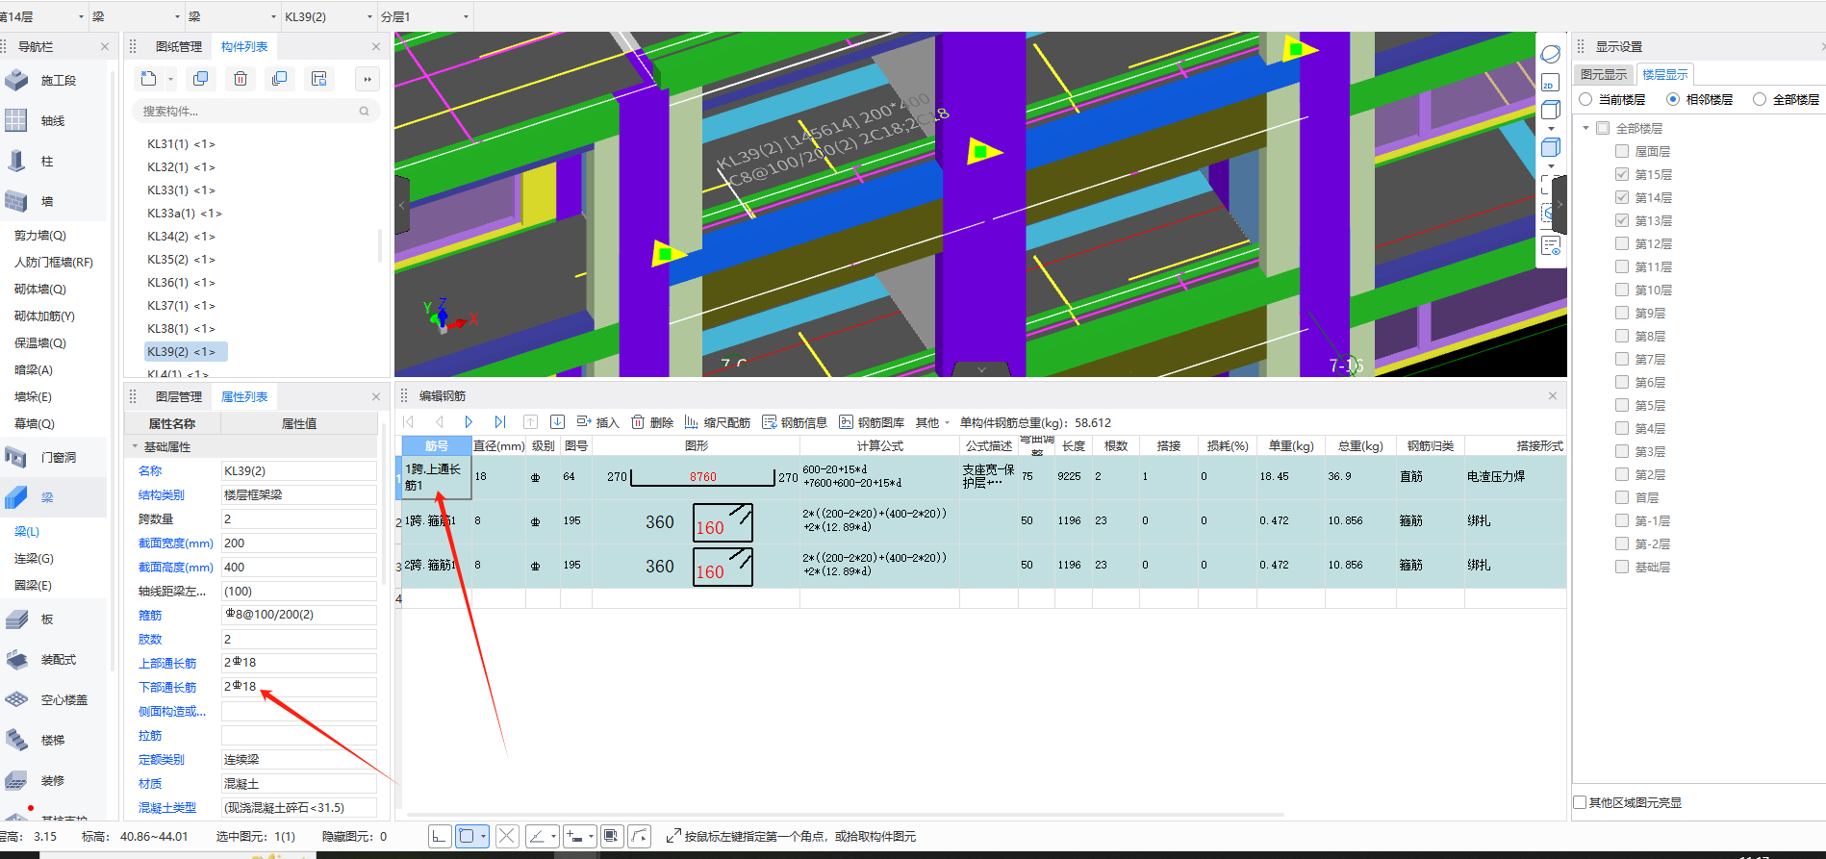1826x859 pixels.
Task: Go to next rebar row with blue arrow
Action: point(469,421)
